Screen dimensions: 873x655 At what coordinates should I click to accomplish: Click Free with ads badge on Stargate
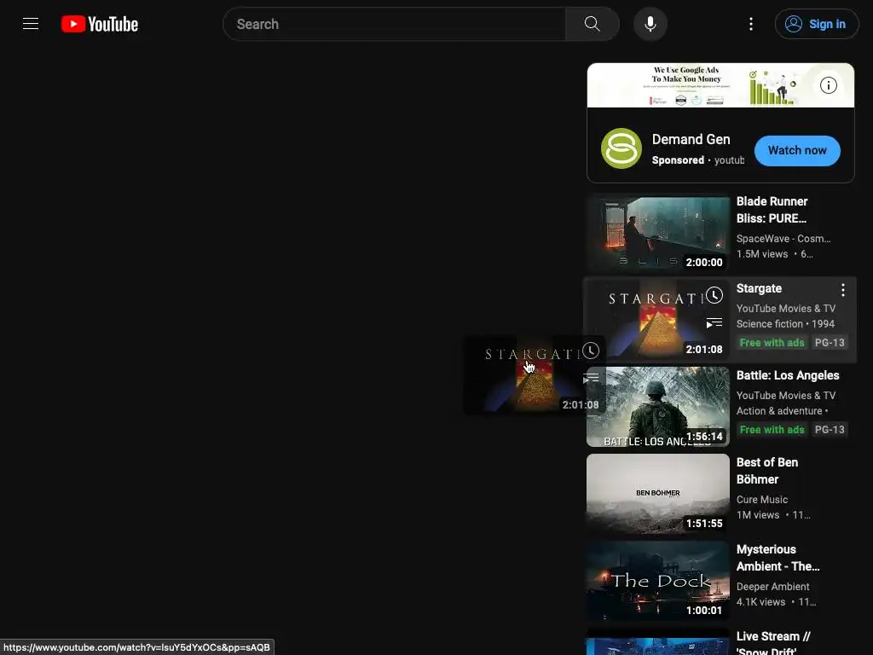pyautogui.click(x=772, y=343)
